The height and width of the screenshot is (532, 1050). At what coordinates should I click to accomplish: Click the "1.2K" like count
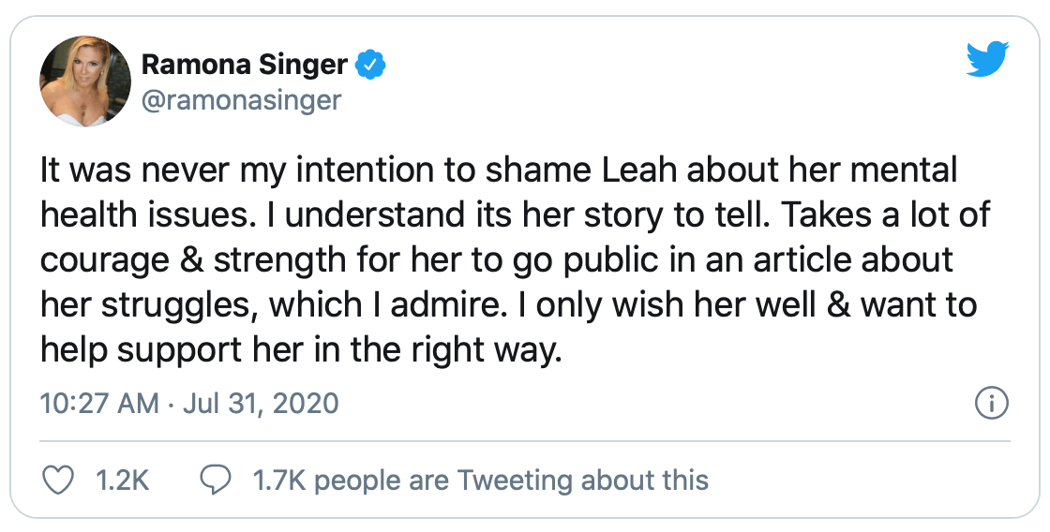(x=123, y=481)
